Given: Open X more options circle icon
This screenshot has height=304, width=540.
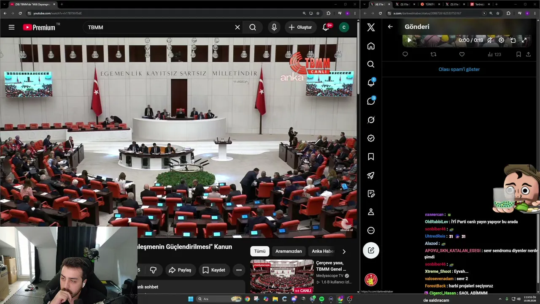Looking at the screenshot, I should pyautogui.click(x=371, y=231).
